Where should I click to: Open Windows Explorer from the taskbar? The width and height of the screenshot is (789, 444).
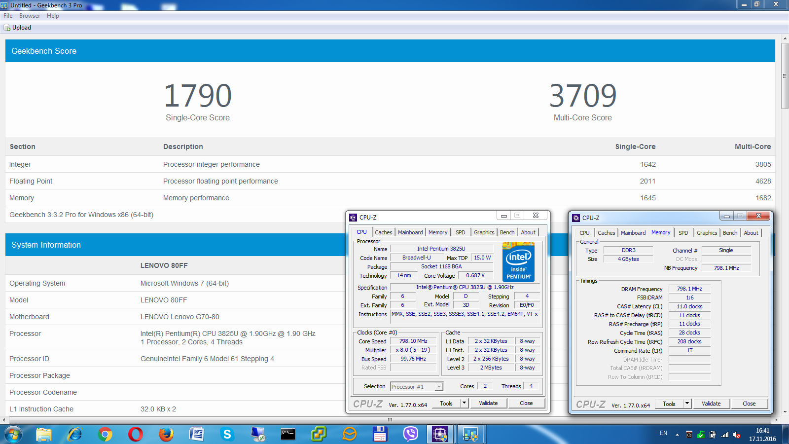43,434
